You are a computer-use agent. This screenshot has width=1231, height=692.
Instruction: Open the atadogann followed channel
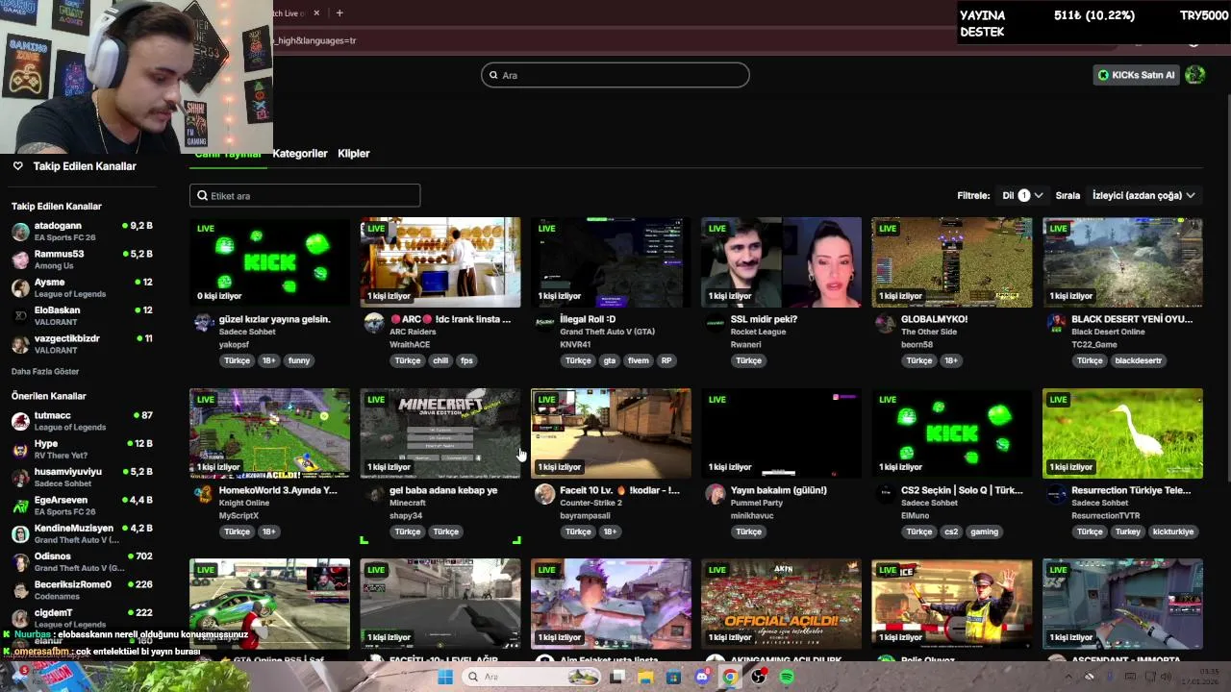[82, 231]
